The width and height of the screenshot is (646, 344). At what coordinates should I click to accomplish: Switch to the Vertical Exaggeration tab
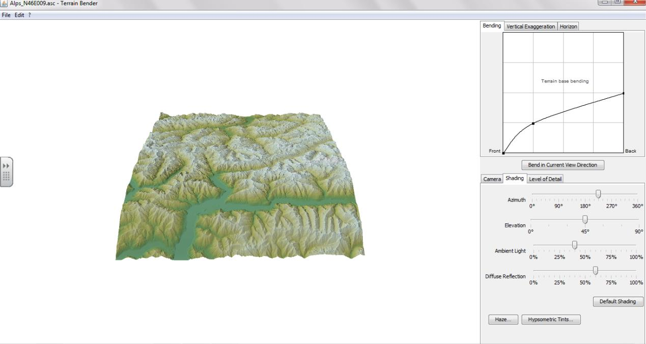point(530,26)
